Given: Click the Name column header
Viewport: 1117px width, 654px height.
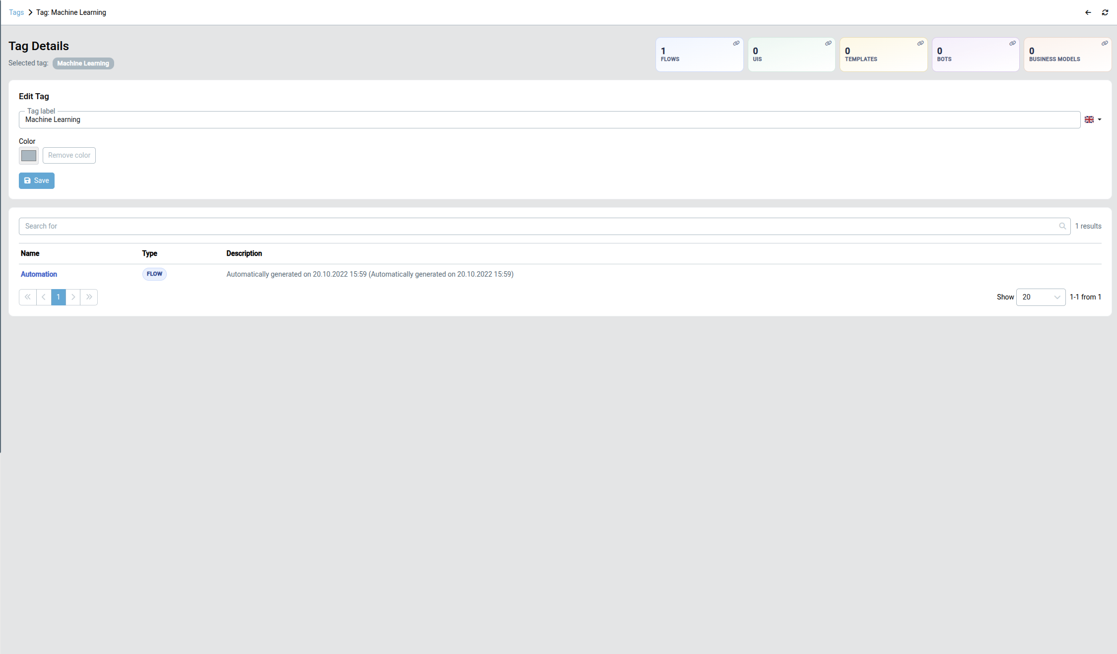Looking at the screenshot, I should coord(30,253).
